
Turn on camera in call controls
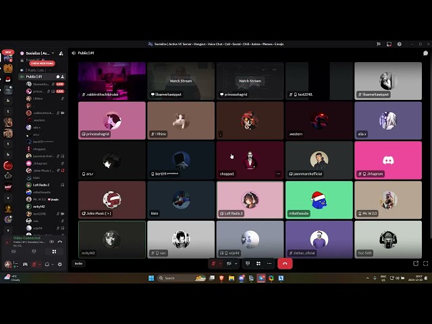[228, 263]
